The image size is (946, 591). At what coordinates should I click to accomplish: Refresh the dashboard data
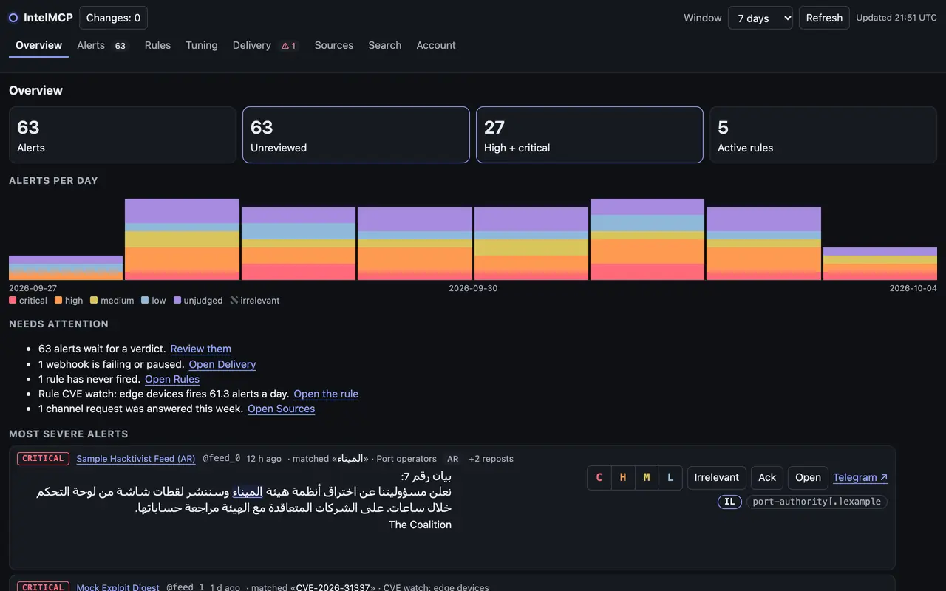(x=824, y=18)
